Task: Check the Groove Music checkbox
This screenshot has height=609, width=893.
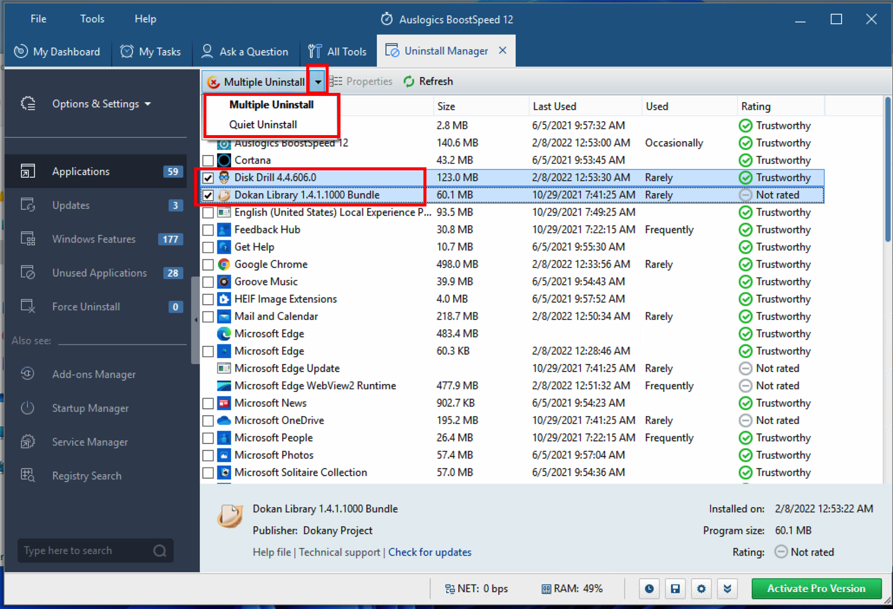Action: coord(208,282)
